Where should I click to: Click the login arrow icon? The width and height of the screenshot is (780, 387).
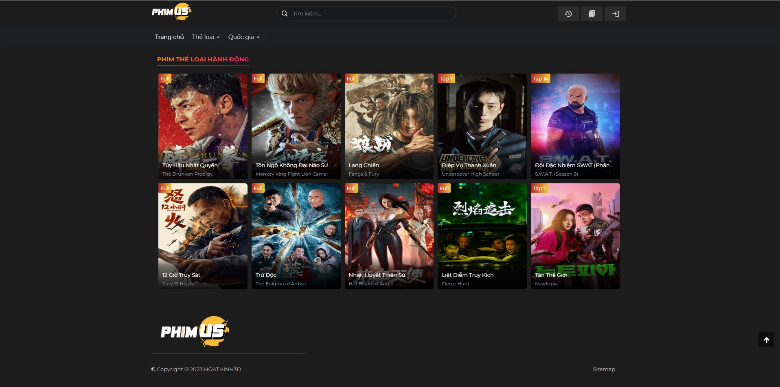click(615, 14)
